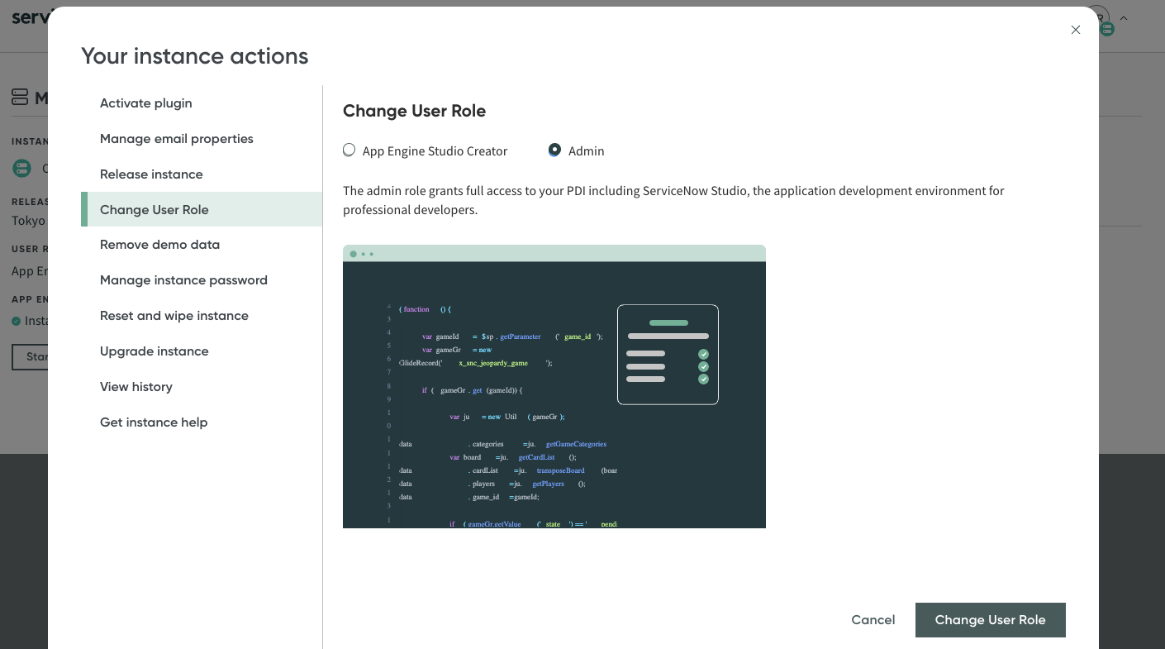This screenshot has width=1165, height=649.
Task: Click the Tokyo release text behind dialog
Action: point(29,221)
